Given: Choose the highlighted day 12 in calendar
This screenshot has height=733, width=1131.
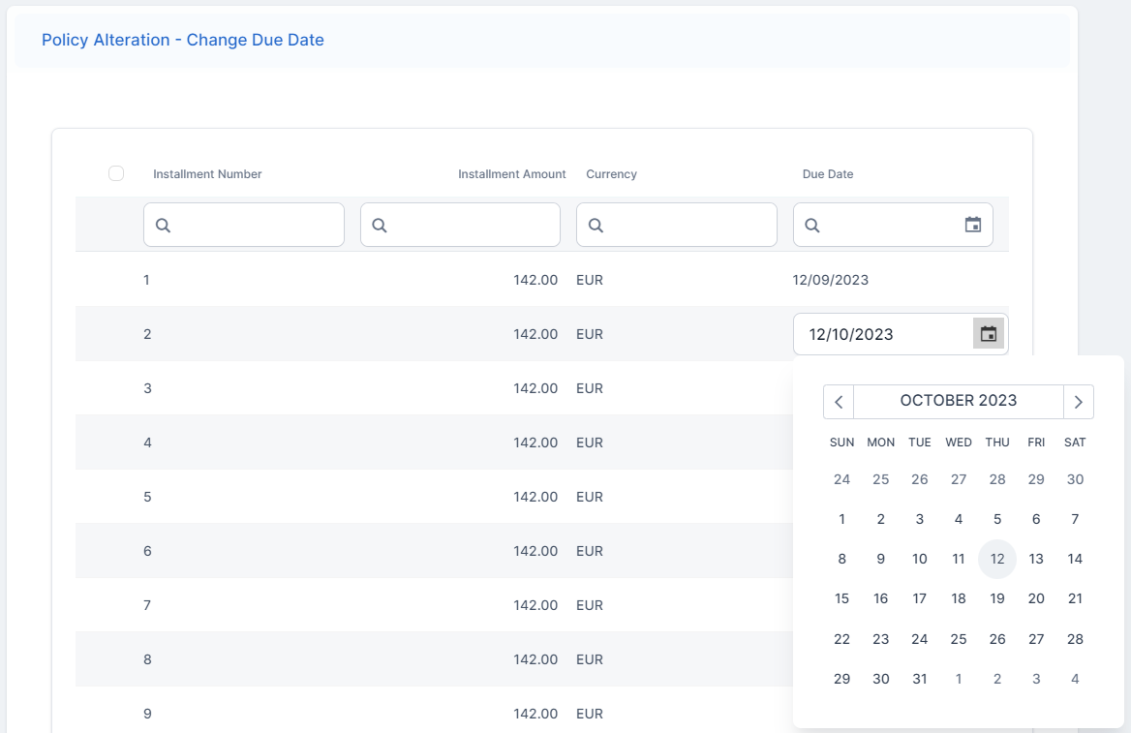Looking at the screenshot, I should [x=996, y=559].
